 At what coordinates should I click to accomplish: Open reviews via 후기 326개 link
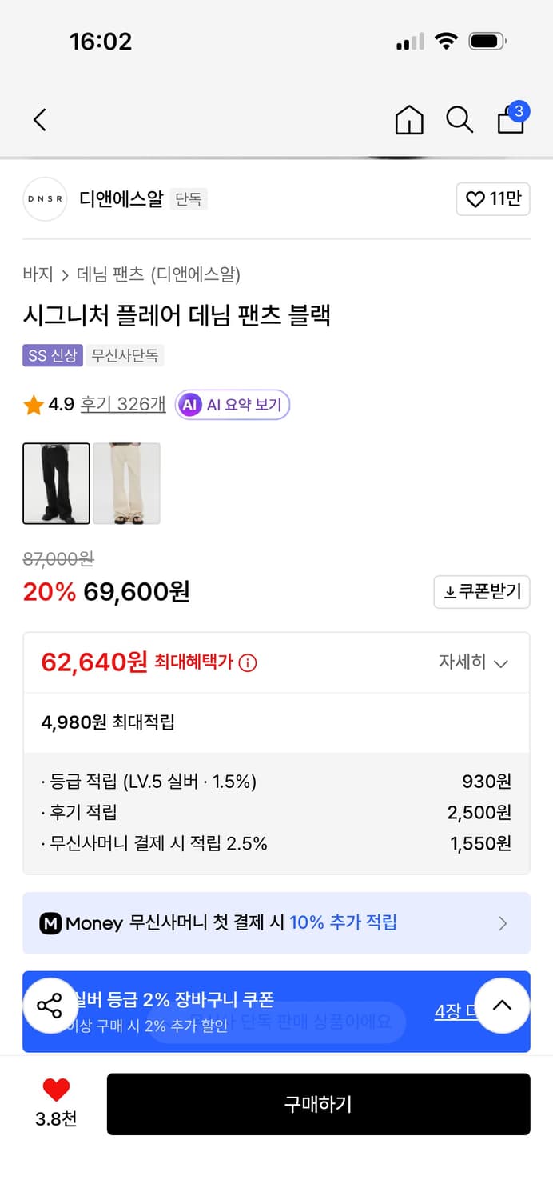(x=122, y=405)
